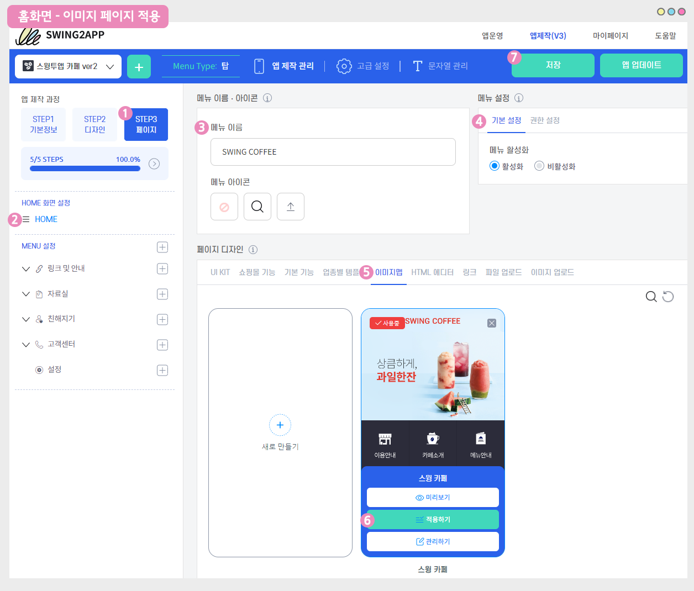The height and width of the screenshot is (591, 694).
Task: Click the green plus add app button
Action: click(139, 67)
